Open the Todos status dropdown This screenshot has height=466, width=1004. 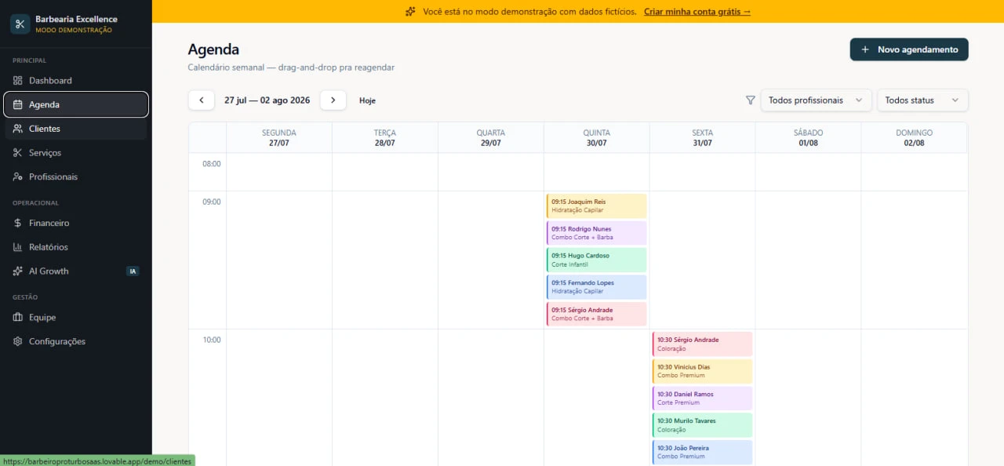point(922,100)
